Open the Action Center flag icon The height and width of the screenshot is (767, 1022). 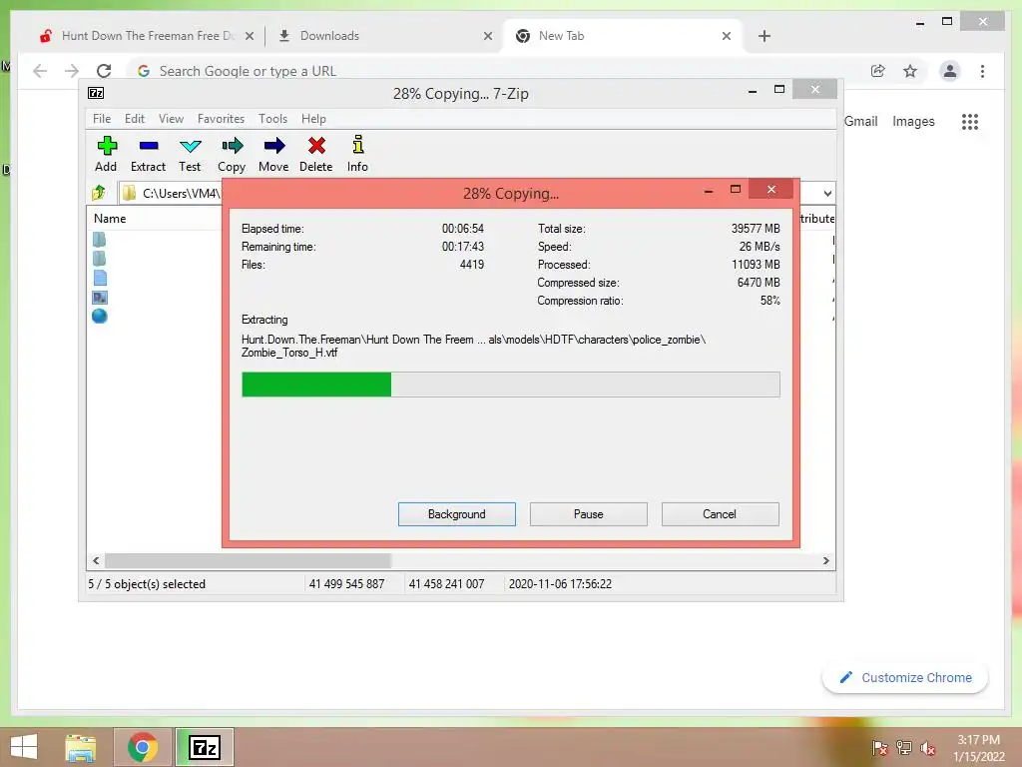point(879,748)
